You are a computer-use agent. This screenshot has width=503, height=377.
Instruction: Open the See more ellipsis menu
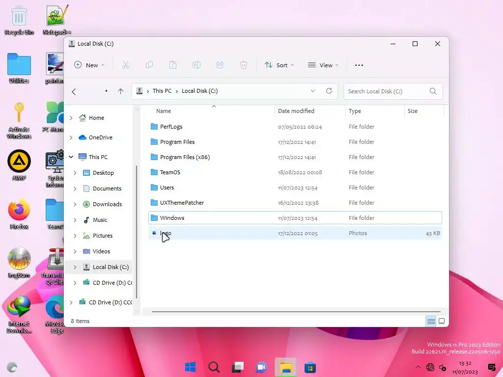(359, 65)
